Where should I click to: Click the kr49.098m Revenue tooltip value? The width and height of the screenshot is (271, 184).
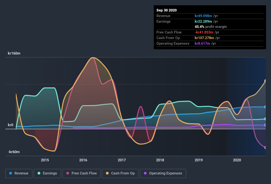(203, 16)
